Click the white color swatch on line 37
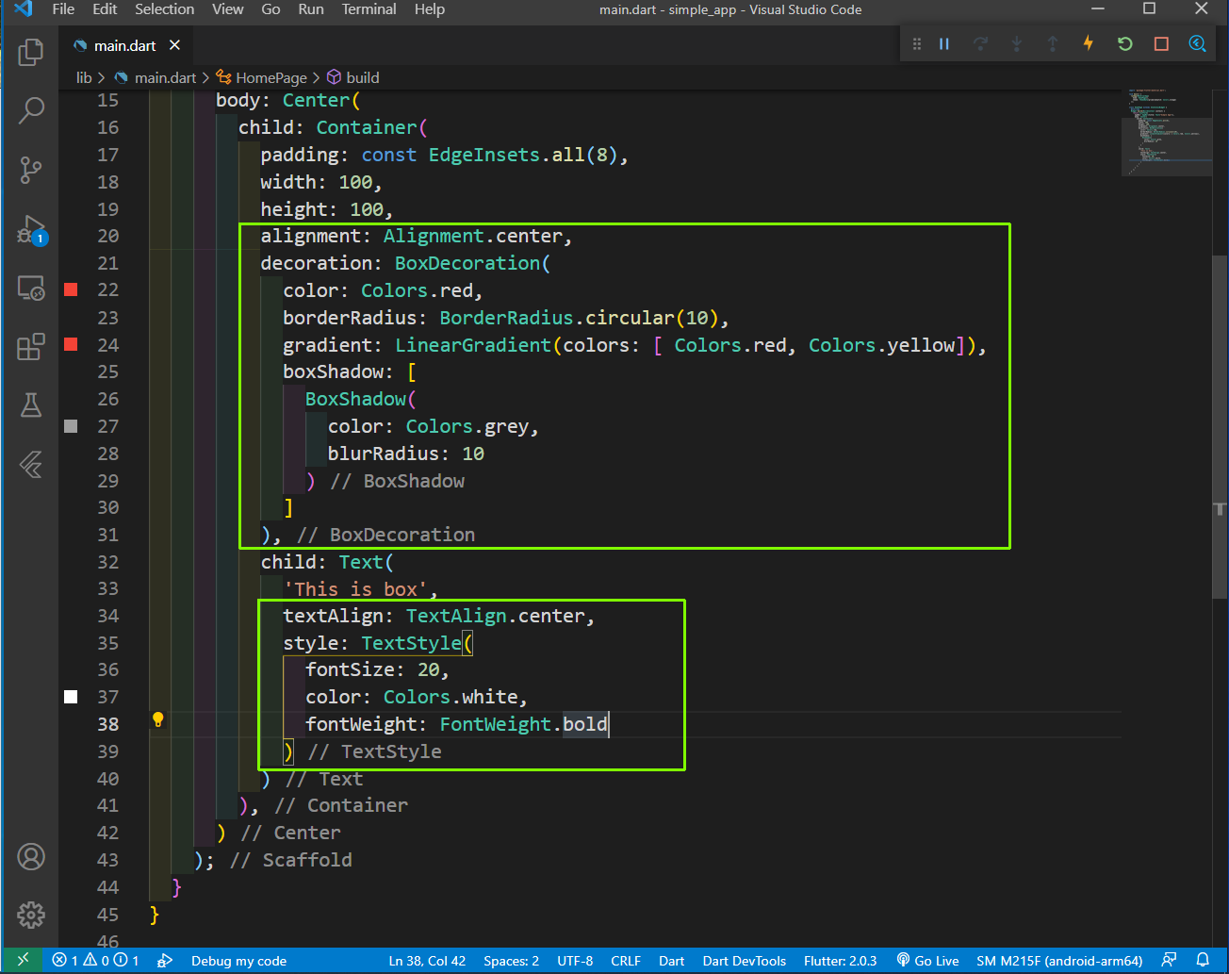This screenshot has width=1229, height=974. coord(71,697)
